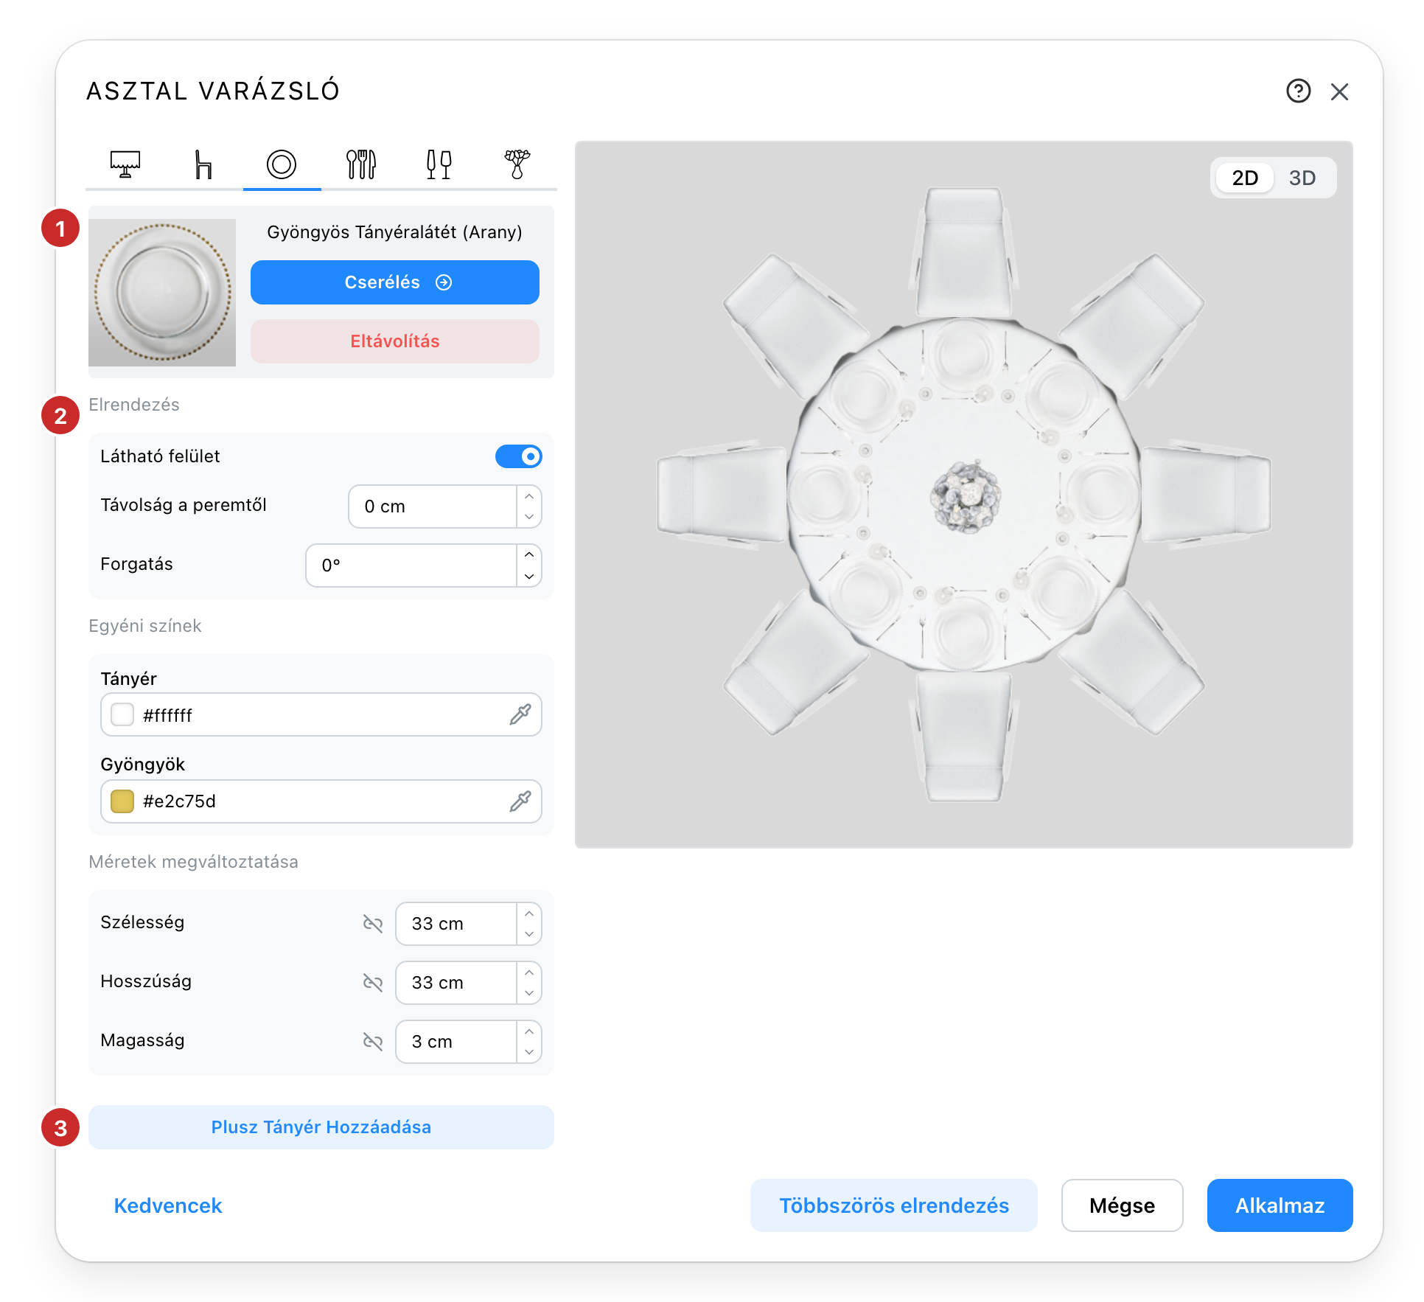Select the glassware tab icon

(439, 164)
